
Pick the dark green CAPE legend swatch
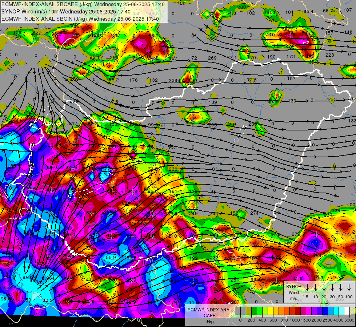click(254, 311)
